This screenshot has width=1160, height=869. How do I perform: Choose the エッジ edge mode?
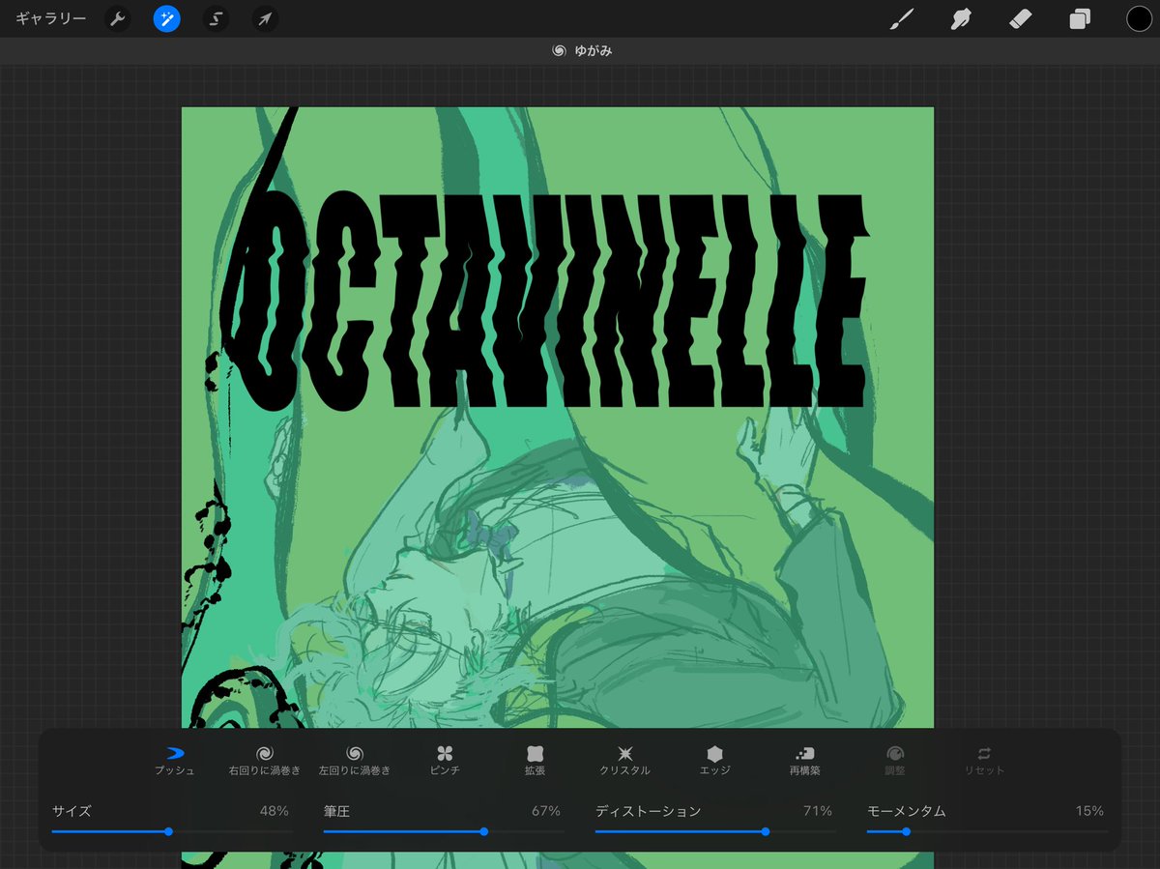pyautogui.click(x=714, y=761)
